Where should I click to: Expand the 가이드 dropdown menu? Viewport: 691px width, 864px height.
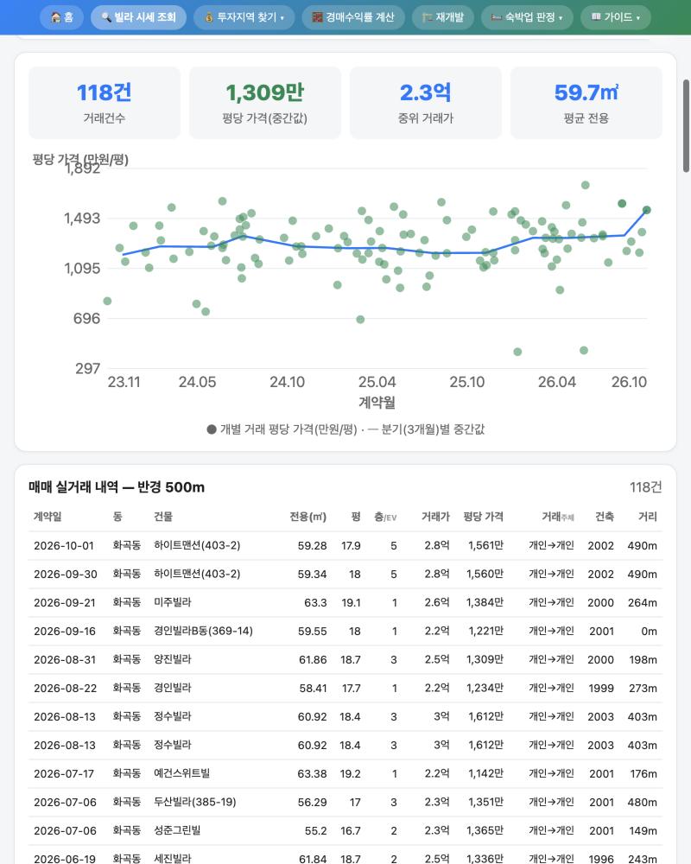(616, 17)
